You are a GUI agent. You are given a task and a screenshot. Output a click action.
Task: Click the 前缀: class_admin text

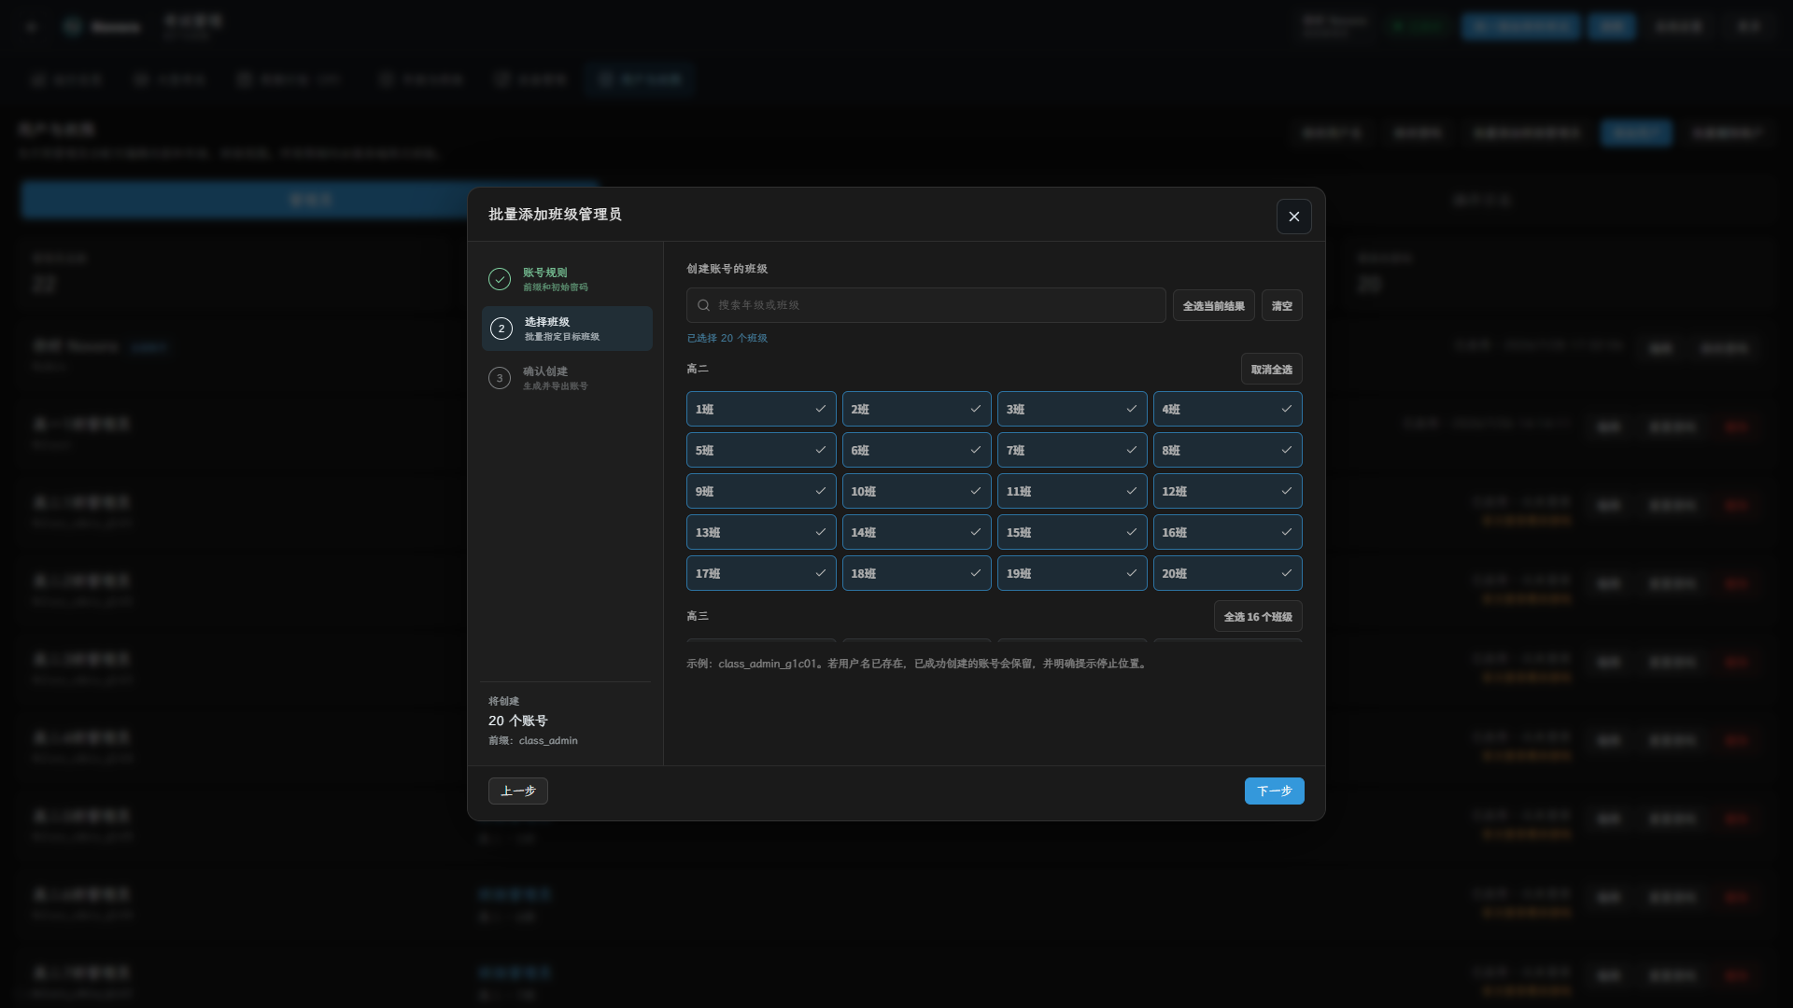point(532,740)
